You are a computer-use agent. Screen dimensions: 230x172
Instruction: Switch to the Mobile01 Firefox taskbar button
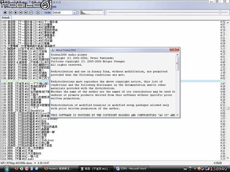point(60,169)
